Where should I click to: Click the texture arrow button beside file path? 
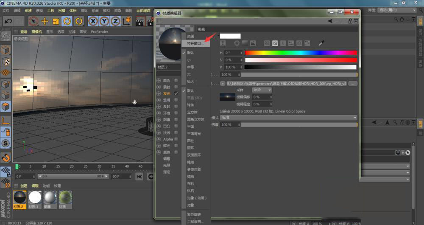223,84
